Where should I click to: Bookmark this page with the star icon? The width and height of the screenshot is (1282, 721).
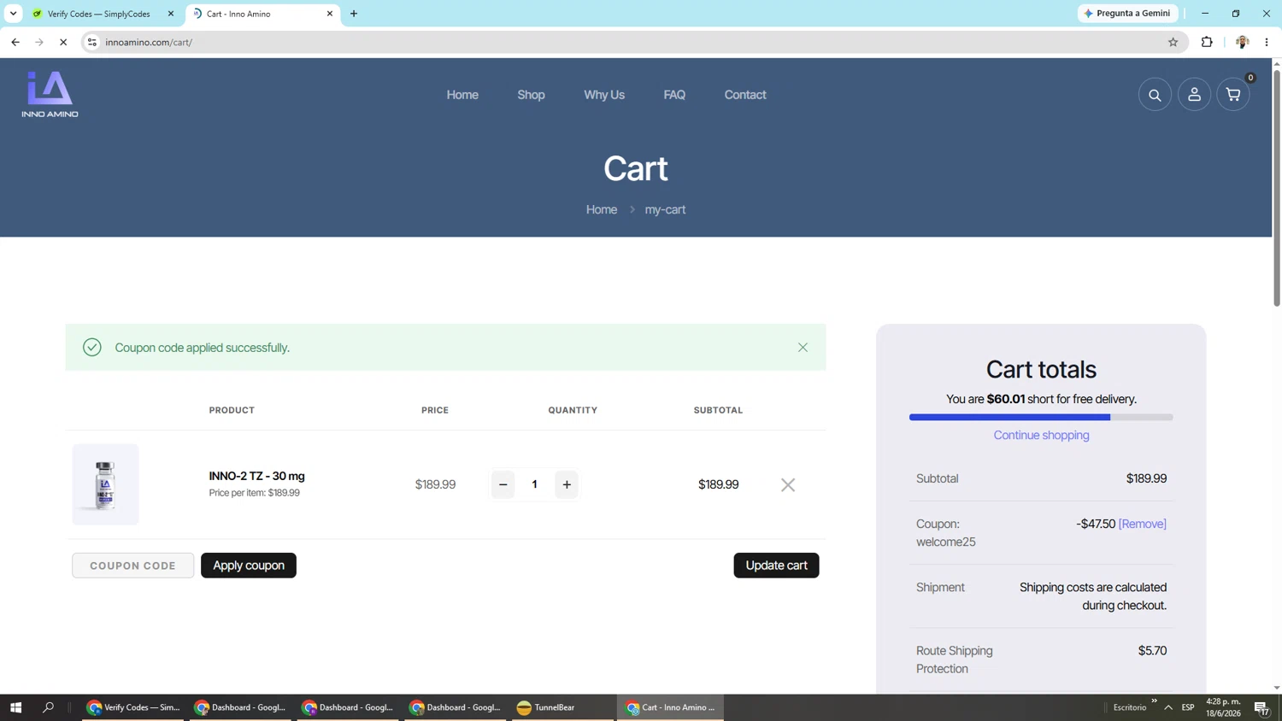click(x=1173, y=42)
